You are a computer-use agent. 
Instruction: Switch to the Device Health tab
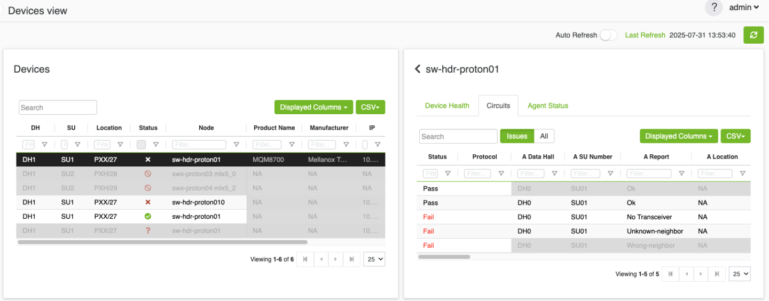click(447, 106)
